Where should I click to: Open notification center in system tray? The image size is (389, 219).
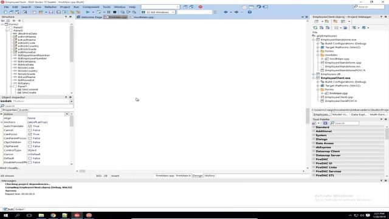point(368,215)
